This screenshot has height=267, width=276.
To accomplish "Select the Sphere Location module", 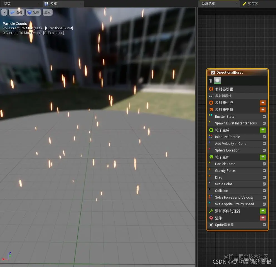I will tap(237, 150).
